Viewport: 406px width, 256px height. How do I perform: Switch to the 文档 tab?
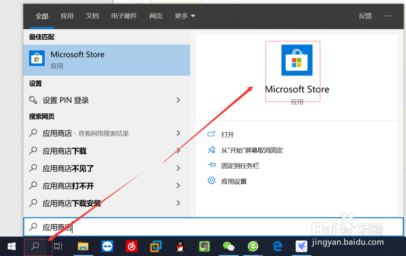(x=92, y=16)
